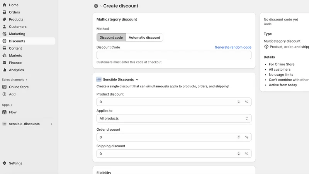This screenshot has height=174, width=309.
Task: Click the Add sales channel plus icon
Action: click(4, 94)
